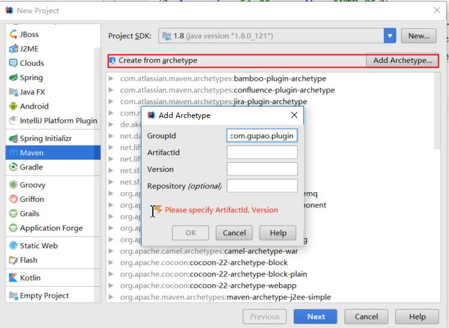Click Cancel in New Project wizard
Image resolution: width=449 pixels, height=328 pixels.
click(366, 317)
